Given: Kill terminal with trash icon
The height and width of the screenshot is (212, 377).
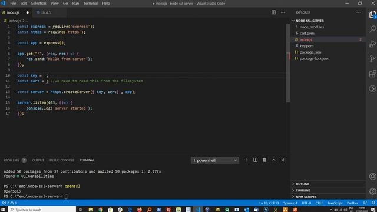Looking at the screenshot, I should pyautogui.click(x=264, y=160).
